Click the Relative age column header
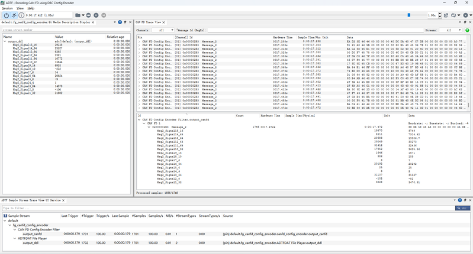Screen dimensions: 473x254 115,37
